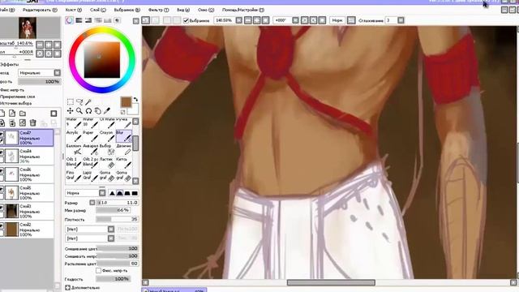The width and height of the screenshot is (519, 292).
Task: Toggle visibility of layer Слой6
Action: 2,171
